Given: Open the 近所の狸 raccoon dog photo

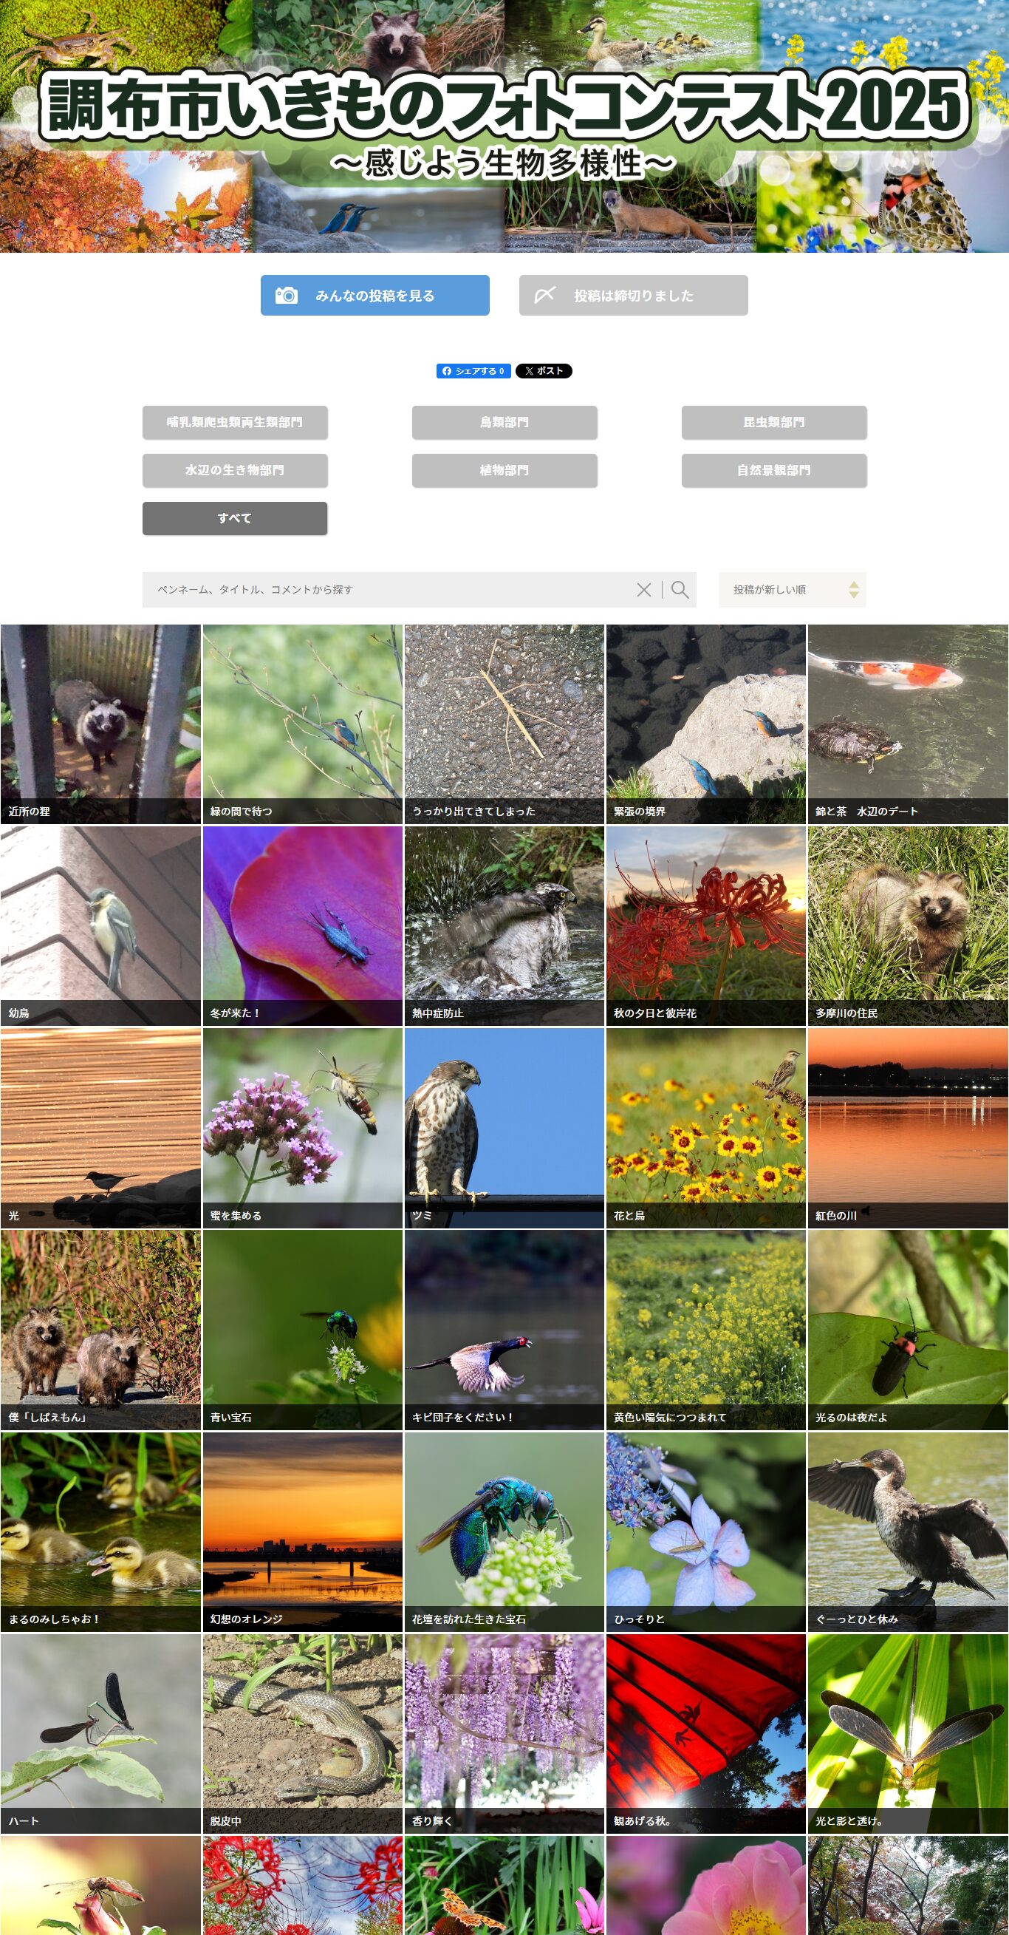Looking at the screenshot, I should point(100,724).
